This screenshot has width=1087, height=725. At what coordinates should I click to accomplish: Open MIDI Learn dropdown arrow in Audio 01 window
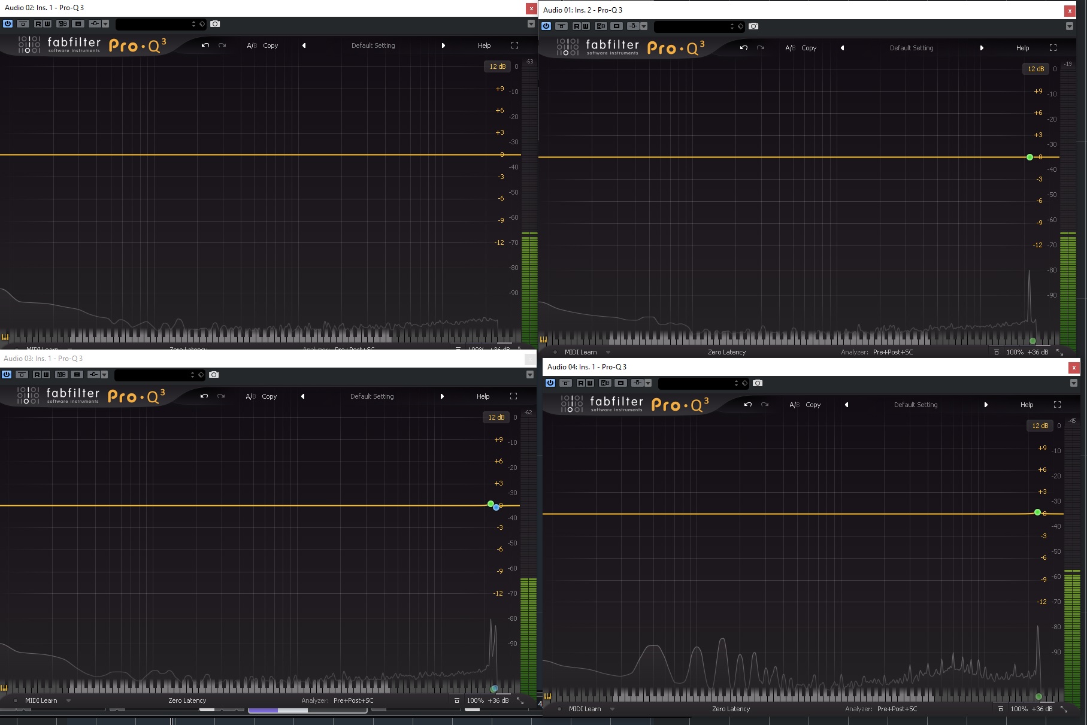[608, 352]
